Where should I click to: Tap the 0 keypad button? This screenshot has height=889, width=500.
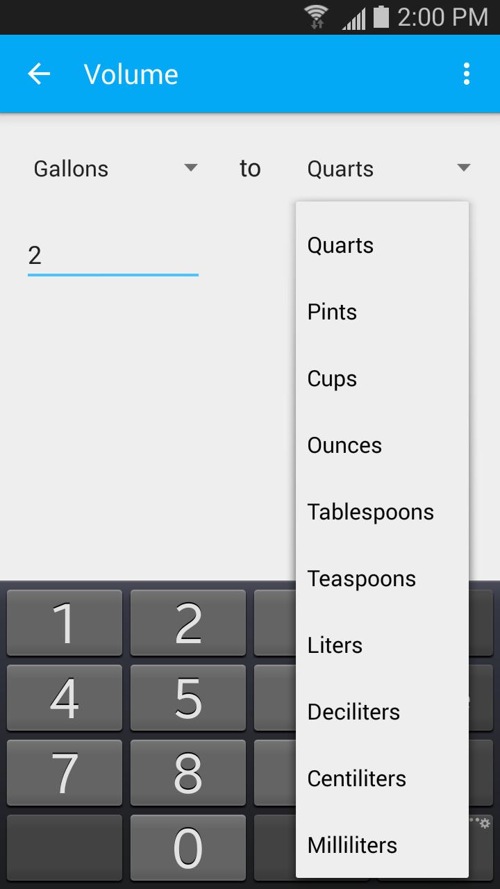coord(188,847)
